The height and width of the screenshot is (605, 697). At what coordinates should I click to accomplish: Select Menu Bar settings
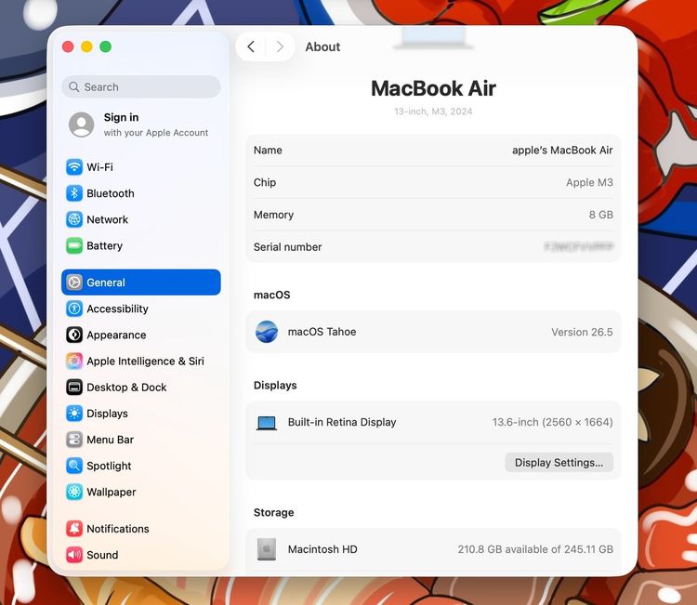[141, 440]
